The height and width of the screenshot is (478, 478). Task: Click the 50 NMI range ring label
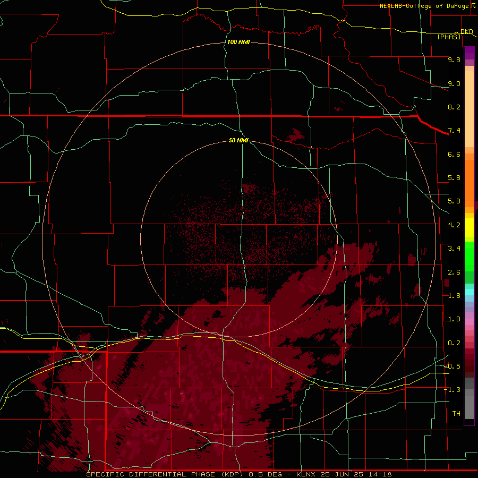coord(238,140)
